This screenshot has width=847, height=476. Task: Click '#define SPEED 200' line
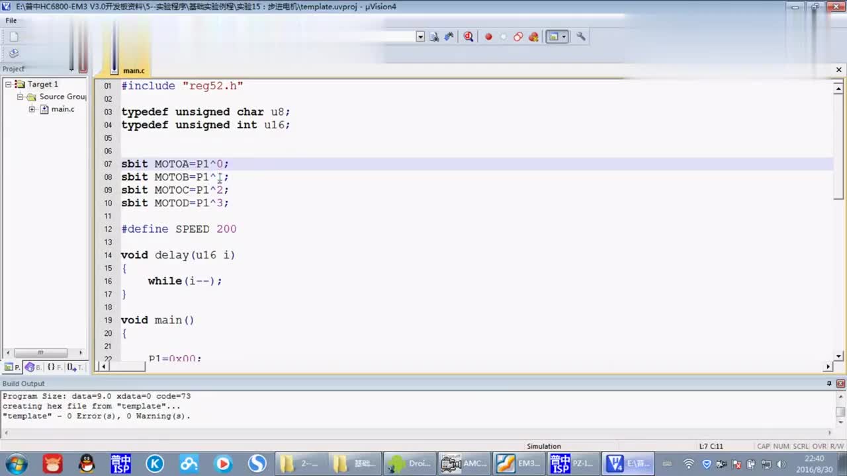click(x=179, y=229)
